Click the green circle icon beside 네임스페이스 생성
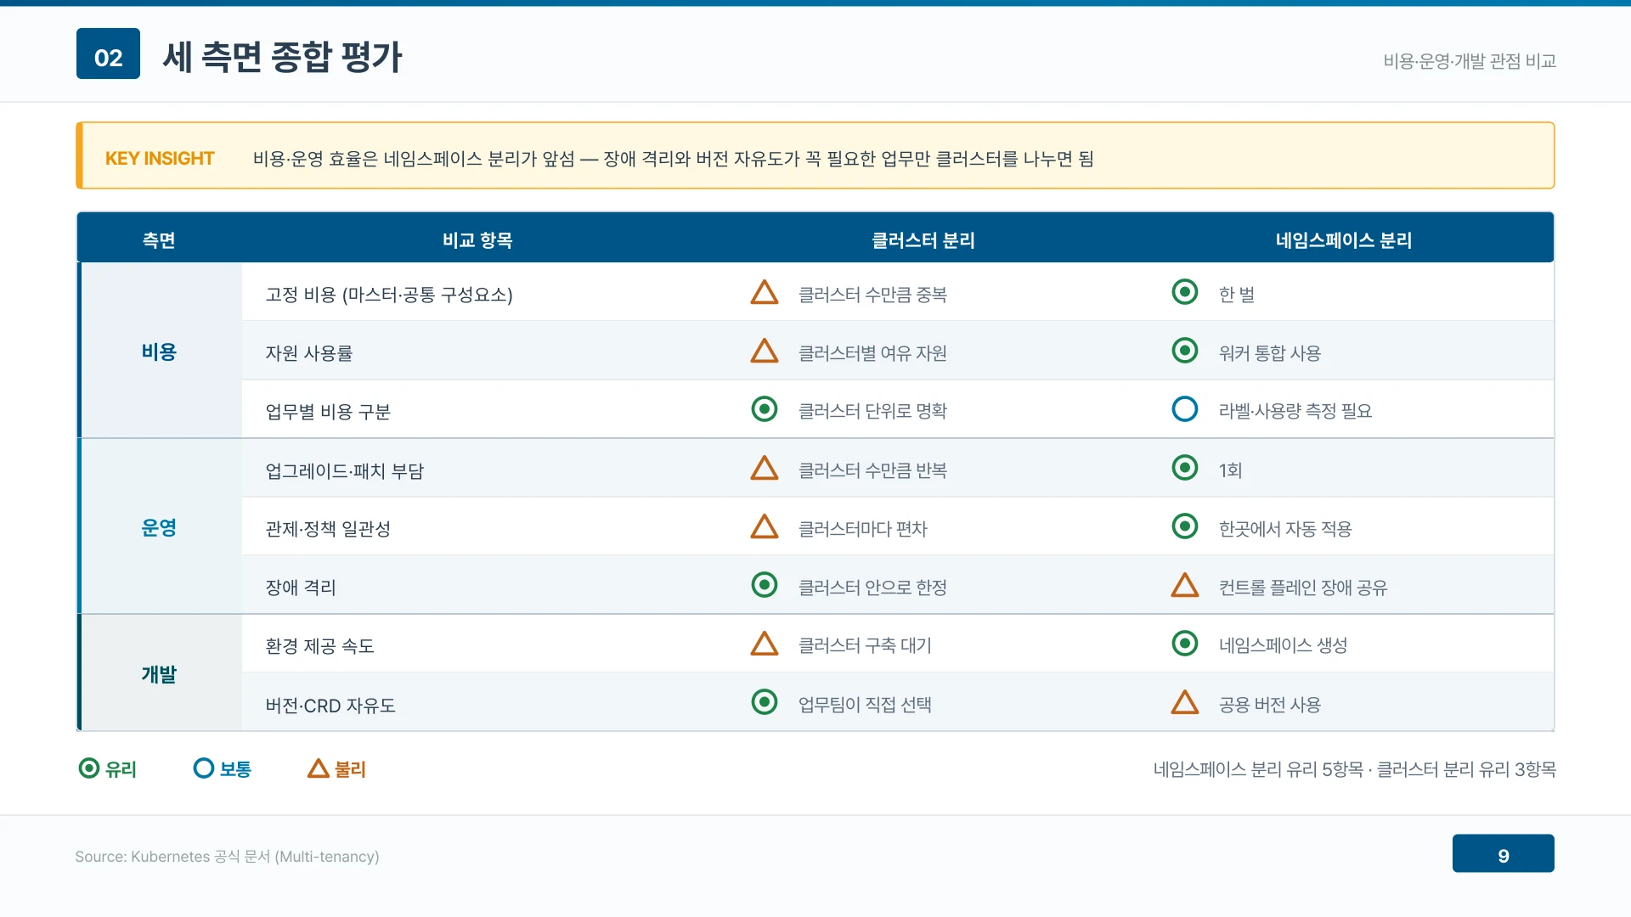Viewport: 1631px width, 917px height. [1185, 644]
